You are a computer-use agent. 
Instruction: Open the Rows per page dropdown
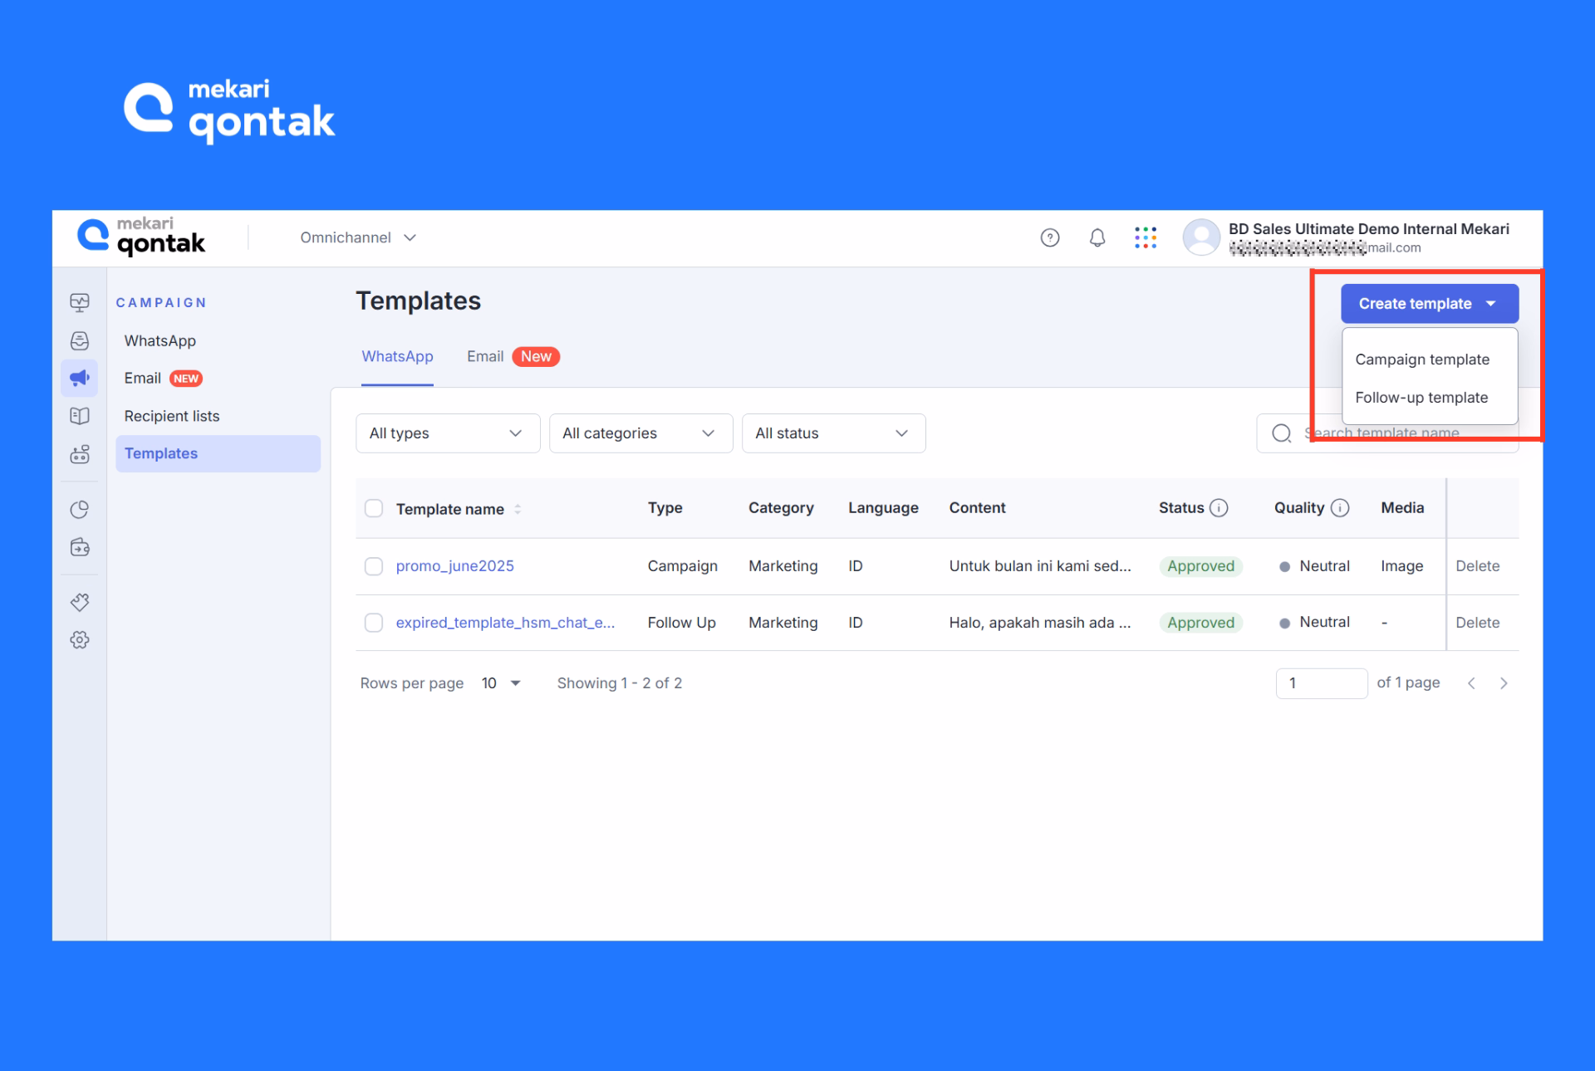point(501,683)
